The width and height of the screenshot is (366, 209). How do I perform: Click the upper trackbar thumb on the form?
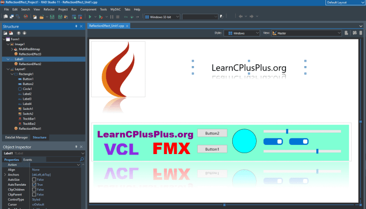point(287,131)
